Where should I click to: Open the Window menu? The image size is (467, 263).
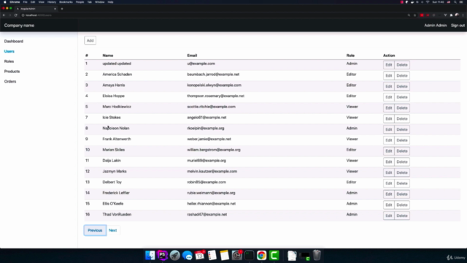point(100,2)
